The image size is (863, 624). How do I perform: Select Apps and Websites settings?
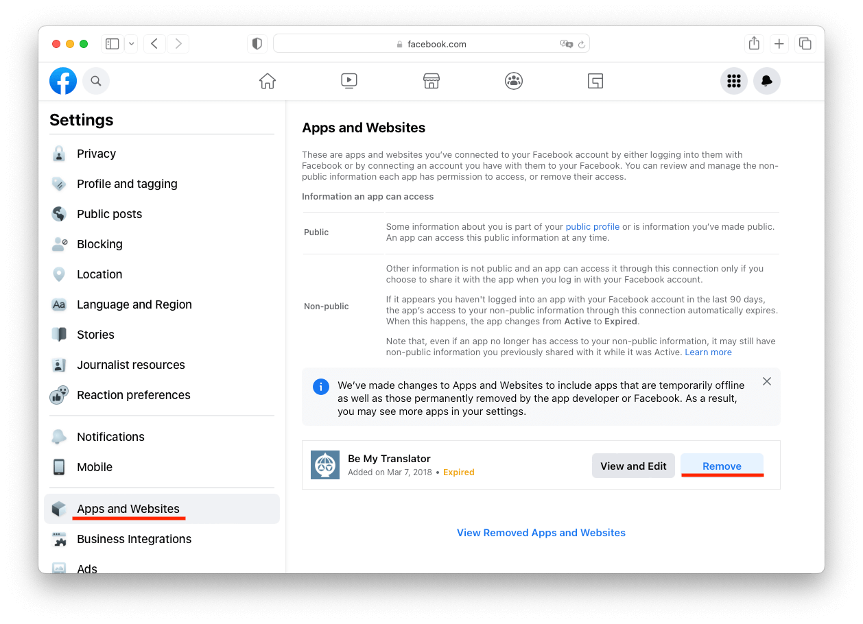[x=162, y=509]
